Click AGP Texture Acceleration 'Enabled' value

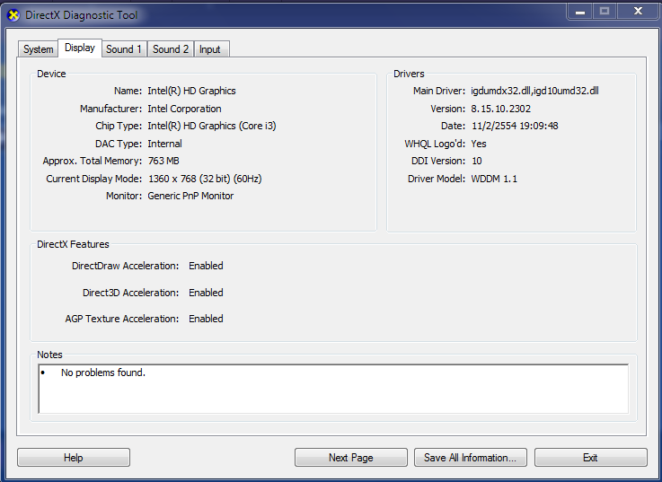click(x=206, y=319)
